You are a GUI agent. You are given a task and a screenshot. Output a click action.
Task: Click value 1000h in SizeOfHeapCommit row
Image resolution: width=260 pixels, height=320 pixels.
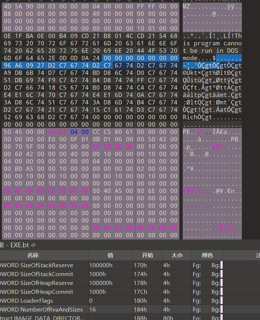98,292
